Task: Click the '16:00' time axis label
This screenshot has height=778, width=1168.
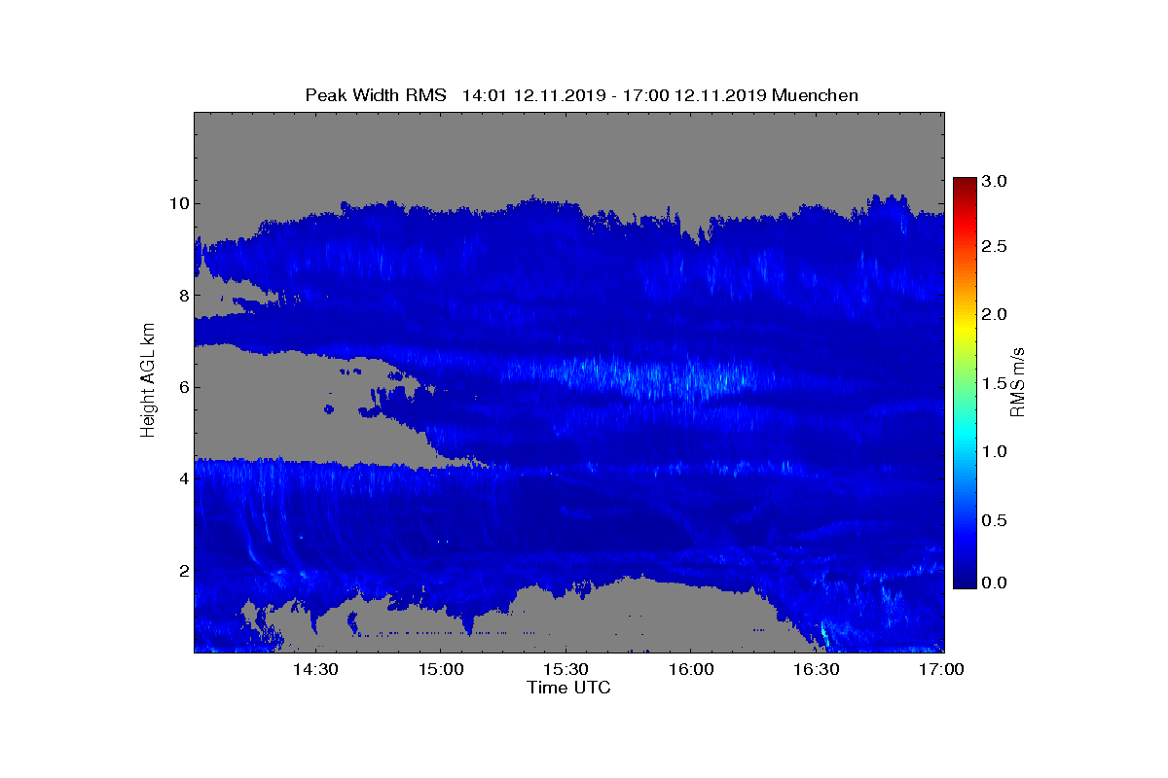Action: point(691,670)
